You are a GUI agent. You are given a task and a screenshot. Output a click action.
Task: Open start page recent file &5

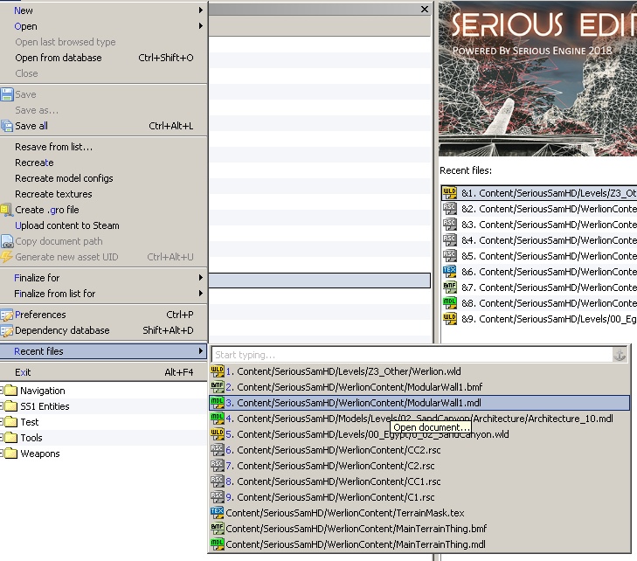539,256
